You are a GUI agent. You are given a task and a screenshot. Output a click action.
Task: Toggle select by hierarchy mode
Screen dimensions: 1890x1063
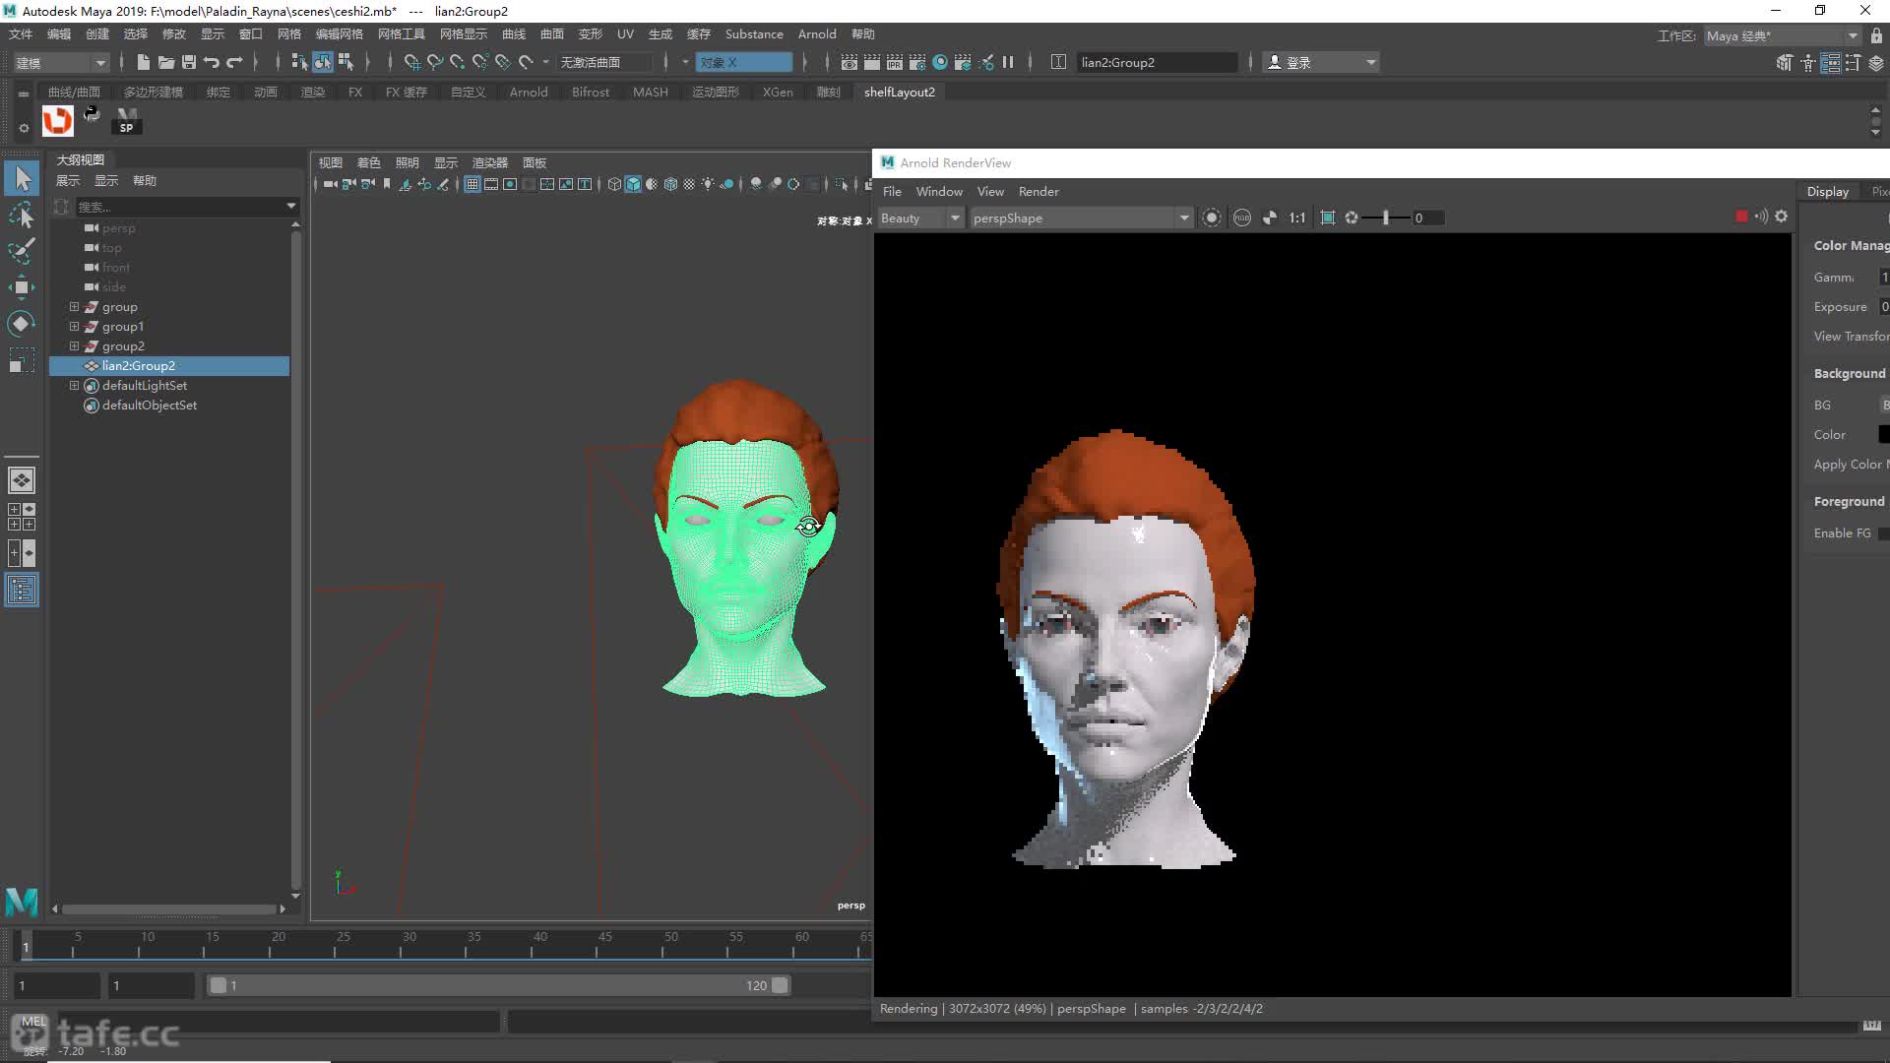(x=299, y=62)
